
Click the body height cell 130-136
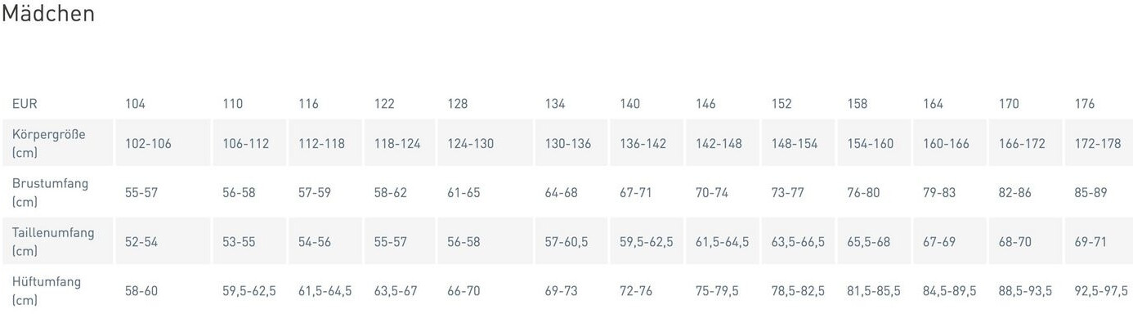[568, 143]
